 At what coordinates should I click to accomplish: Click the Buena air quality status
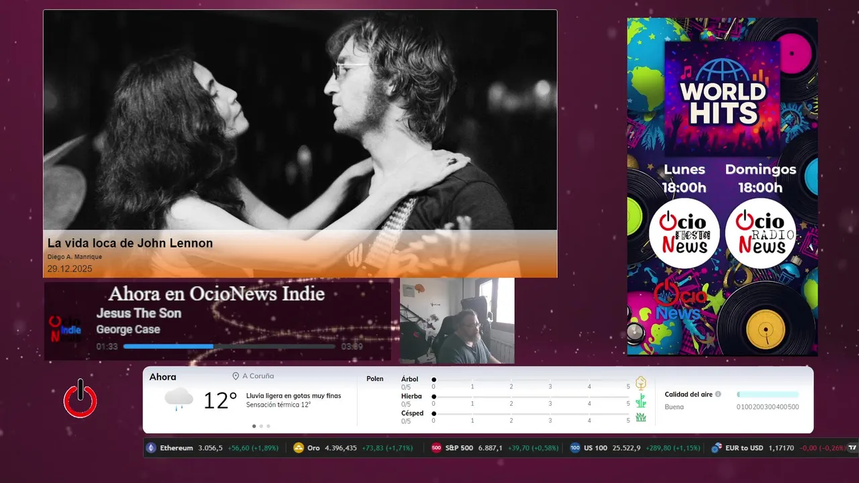pos(674,407)
